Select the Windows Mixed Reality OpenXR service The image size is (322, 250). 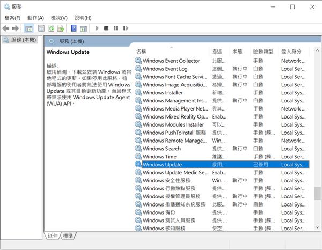(222, 116)
